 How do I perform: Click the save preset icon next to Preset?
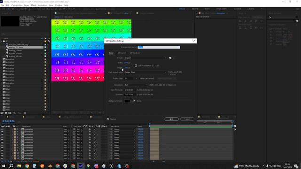click(170, 58)
